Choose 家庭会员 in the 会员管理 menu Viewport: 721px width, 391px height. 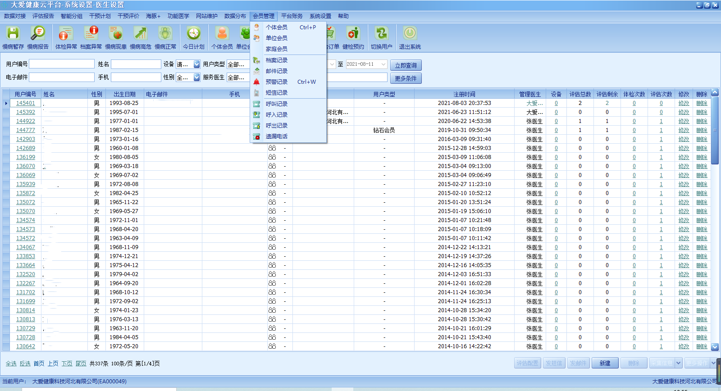(x=276, y=49)
